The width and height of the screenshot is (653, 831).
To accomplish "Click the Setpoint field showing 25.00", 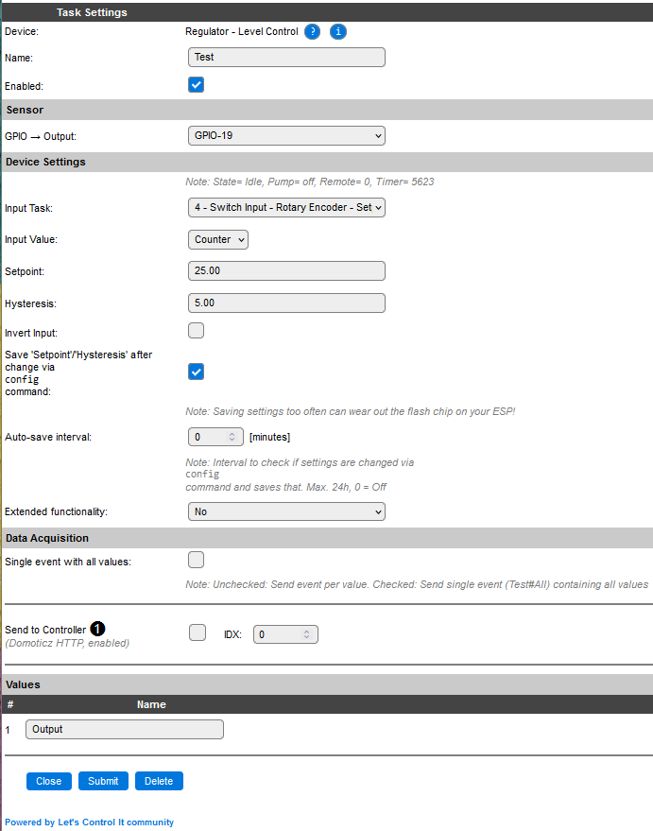I will click(x=286, y=270).
